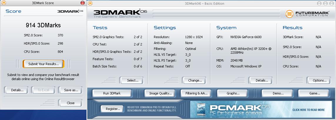Click the Futuremark Corporation logo

[307, 14]
